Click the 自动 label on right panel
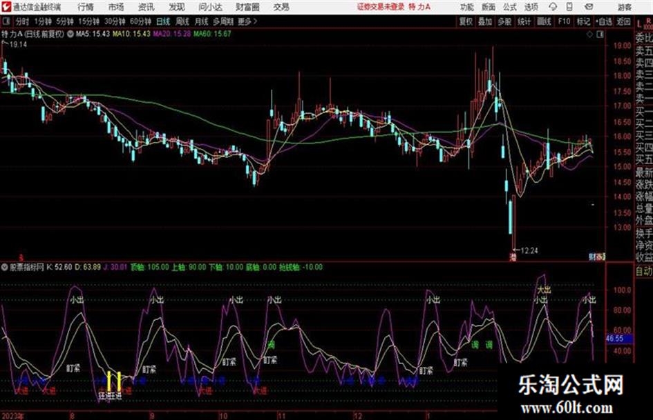Image resolution: width=653 pixels, height=420 pixels. (644, 271)
